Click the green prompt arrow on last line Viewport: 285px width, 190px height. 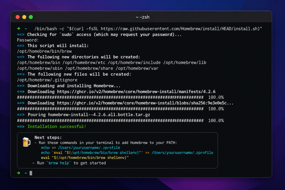click(x=19, y=173)
